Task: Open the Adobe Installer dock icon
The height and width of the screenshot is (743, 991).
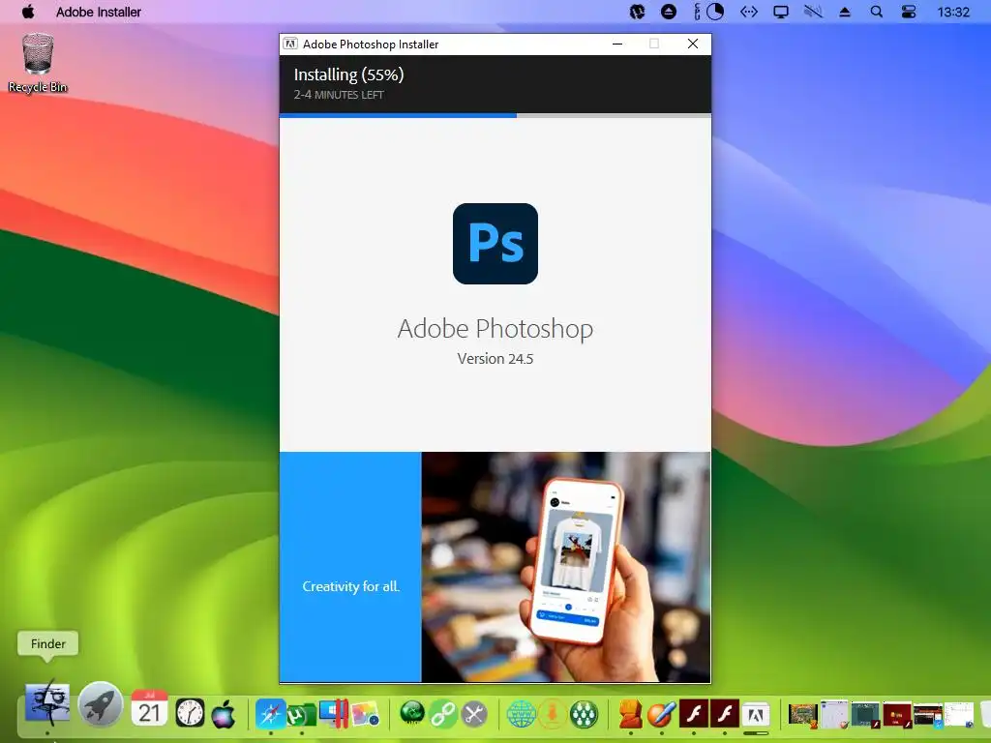Action: point(755,715)
